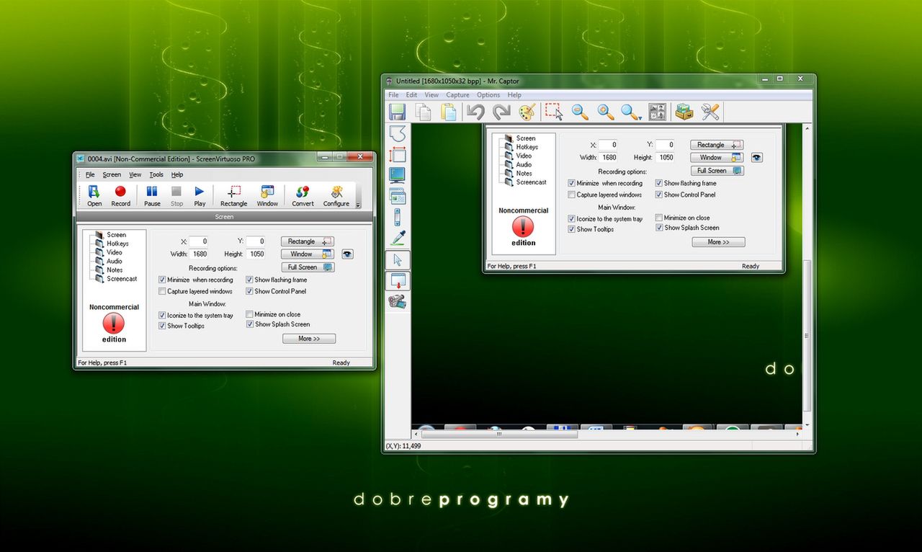This screenshot has width=922, height=552.
Task: Select Screencast in the ScreenVirtuoso tree
Action: coord(122,278)
